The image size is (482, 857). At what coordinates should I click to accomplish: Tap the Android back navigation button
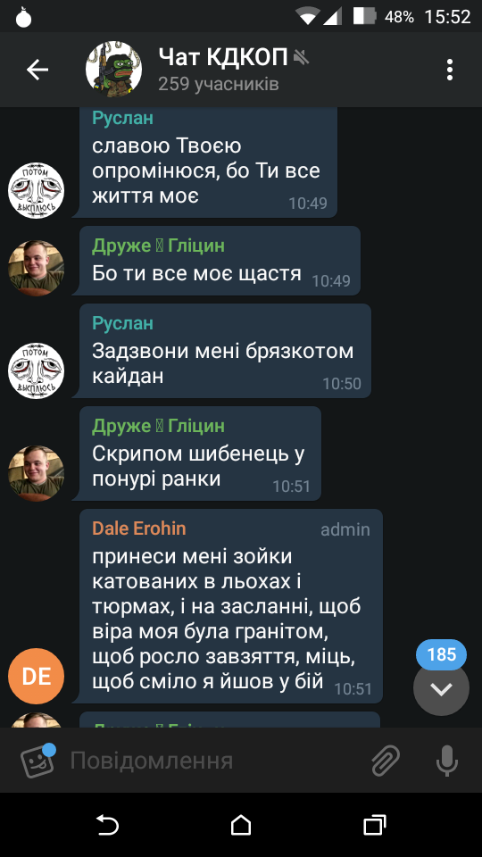pos(107,825)
